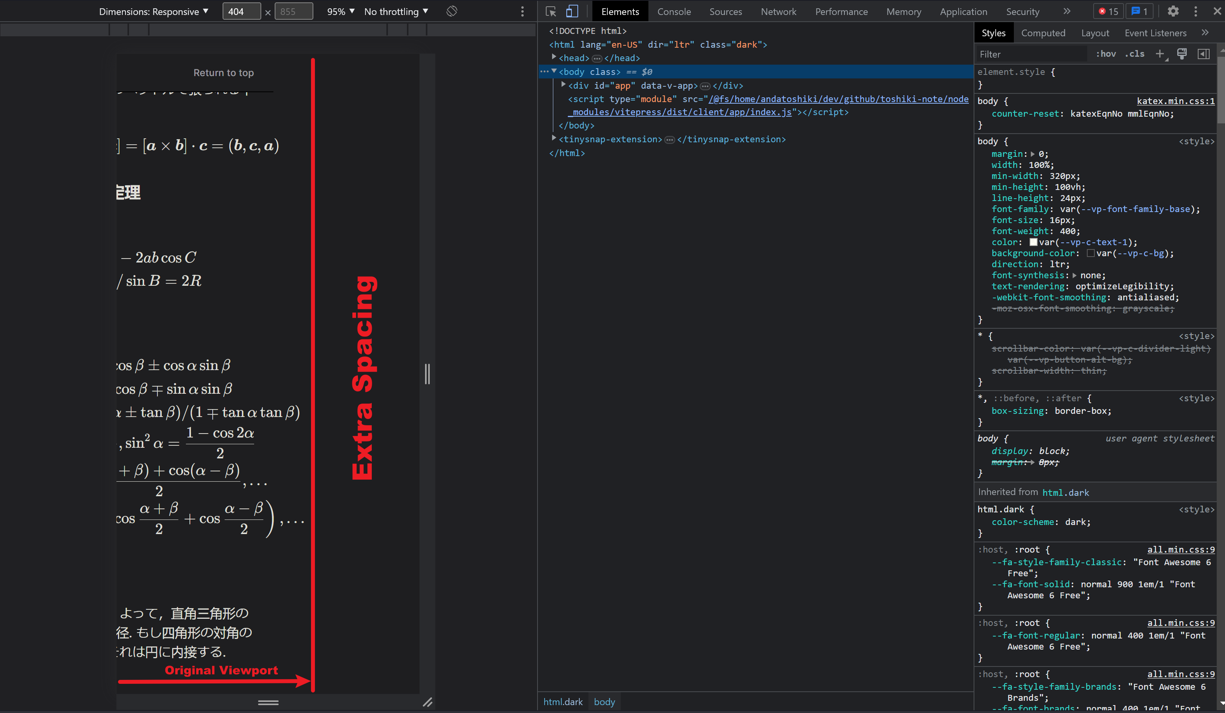
Task: Collapse the body element node
Action: [554, 71]
